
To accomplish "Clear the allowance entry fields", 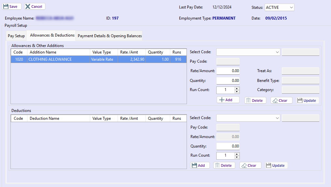I will pos(281,101).
